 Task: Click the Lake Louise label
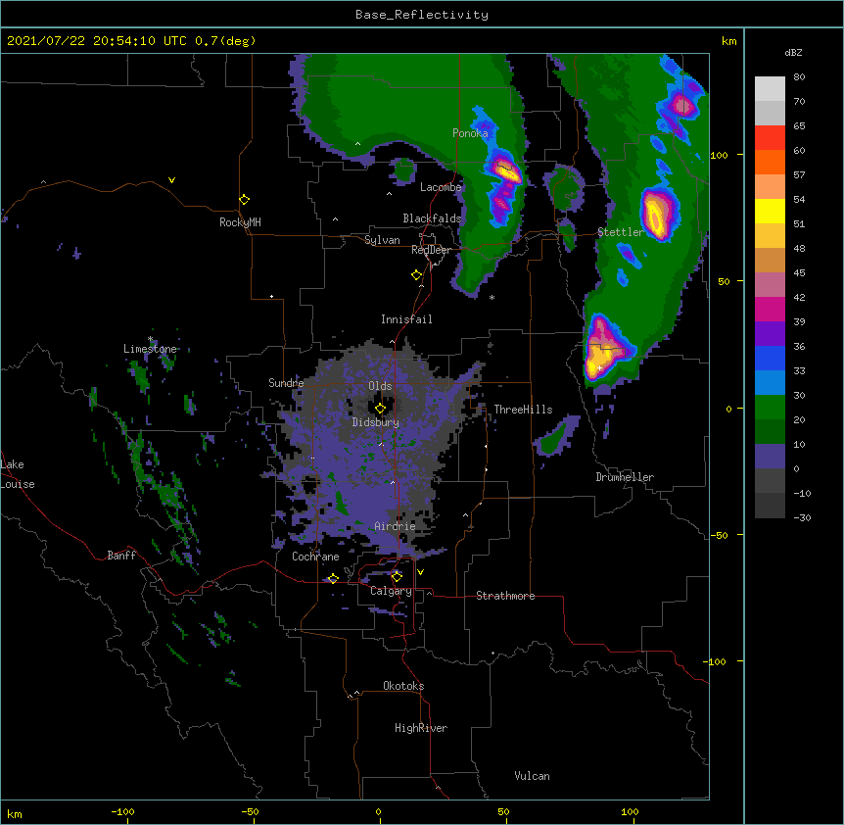point(18,474)
